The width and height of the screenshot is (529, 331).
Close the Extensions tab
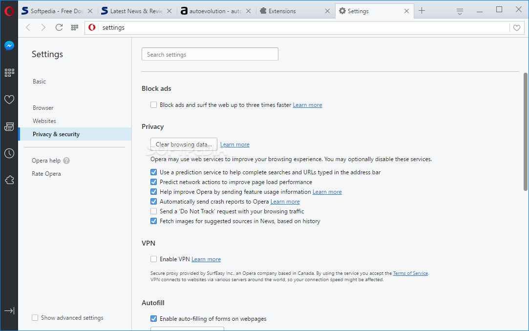click(x=327, y=11)
